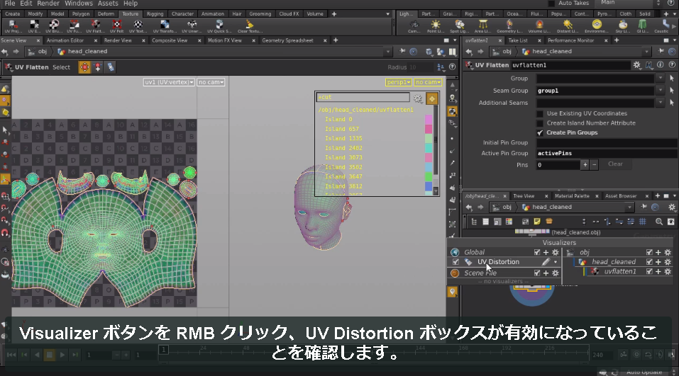Image resolution: width=679 pixels, height=376 pixels.
Task: Toggle the UV Distortion visualizer checkbox
Action: [456, 262]
